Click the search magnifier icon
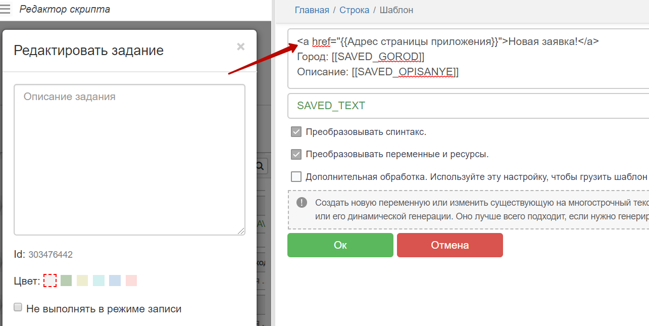The width and height of the screenshot is (649, 326). (x=260, y=165)
